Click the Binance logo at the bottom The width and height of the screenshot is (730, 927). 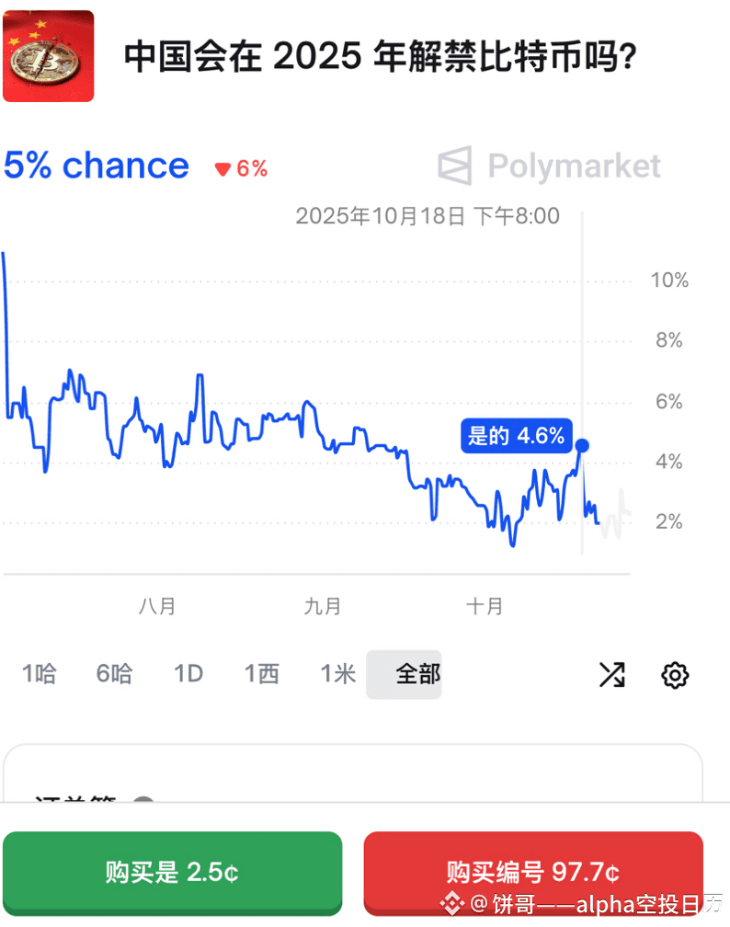pyautogui.click(x=451, y=904)
